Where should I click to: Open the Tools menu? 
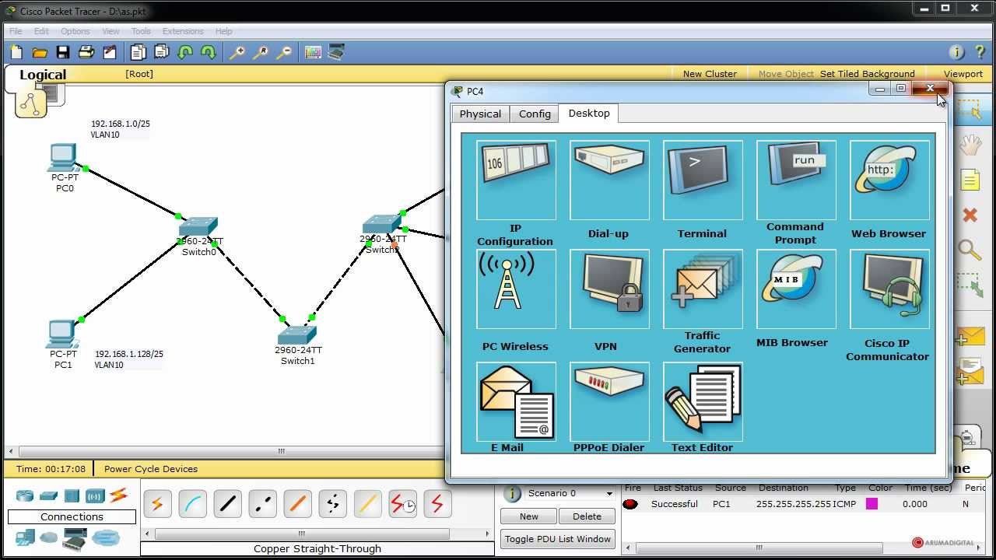(141, 31)
